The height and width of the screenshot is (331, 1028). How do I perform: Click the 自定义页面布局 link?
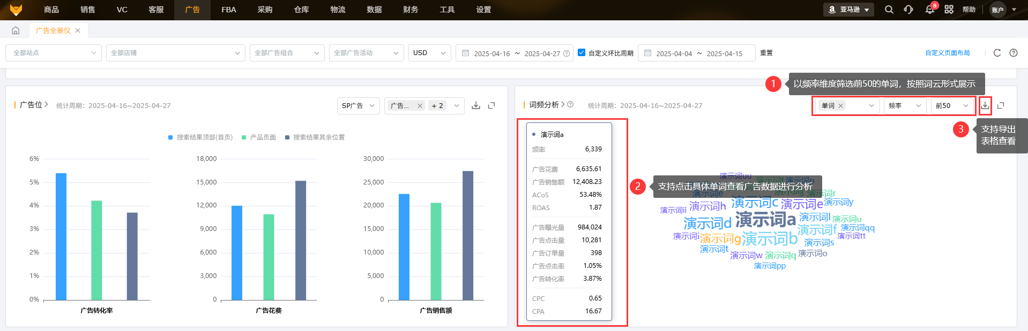pyautogui.click(x=947, y=53)
